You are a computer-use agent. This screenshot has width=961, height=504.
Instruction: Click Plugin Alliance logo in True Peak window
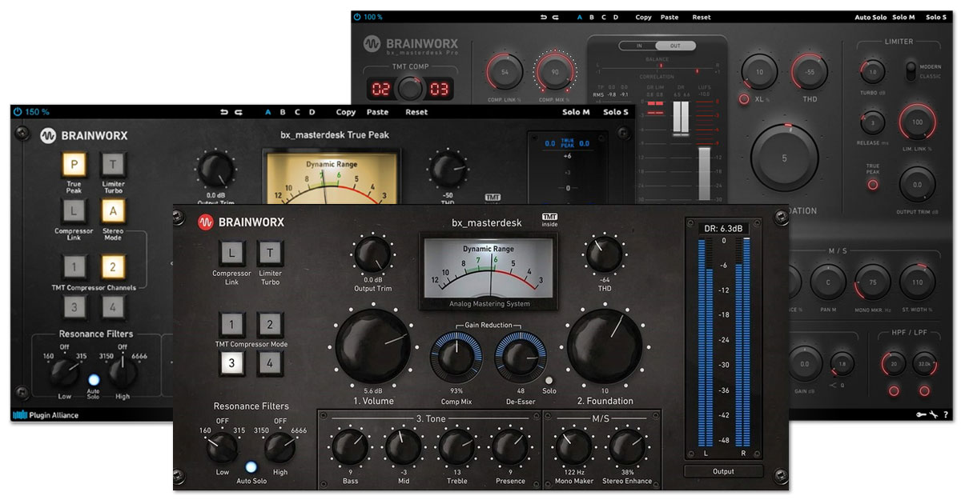[45, 414]
